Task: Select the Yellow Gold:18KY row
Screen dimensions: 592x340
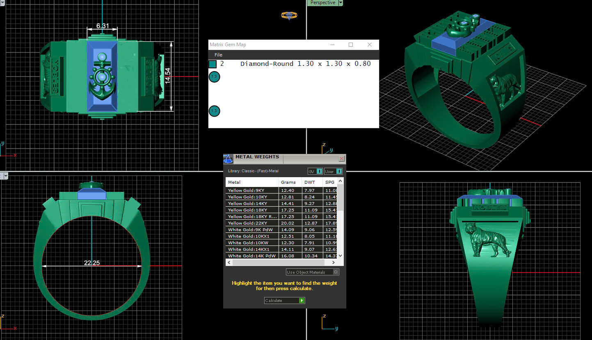Action: (281, 210)
